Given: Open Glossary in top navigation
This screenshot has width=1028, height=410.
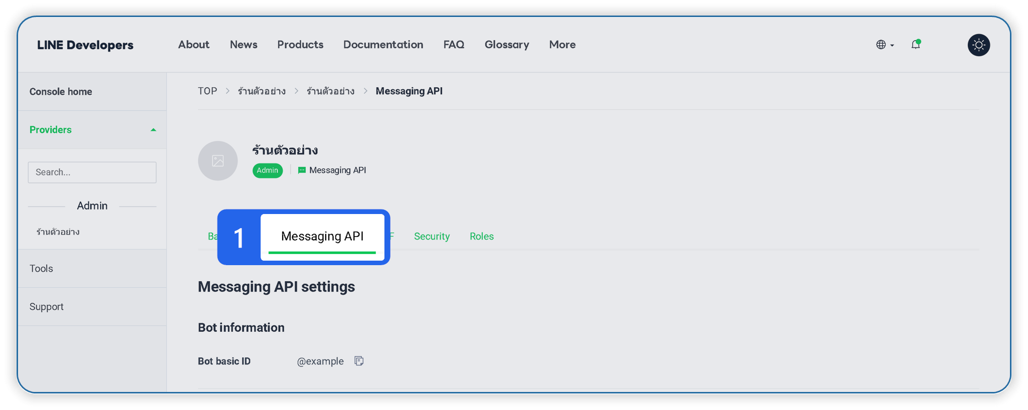Looking at the screenshot, I should pyautogui.click(x=507, y=45).
